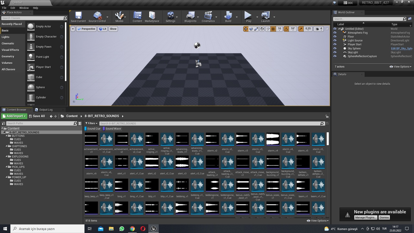Click the lock icon in Content Browser
The width and height of the screenshot is (414, 233).
(327, 116)
